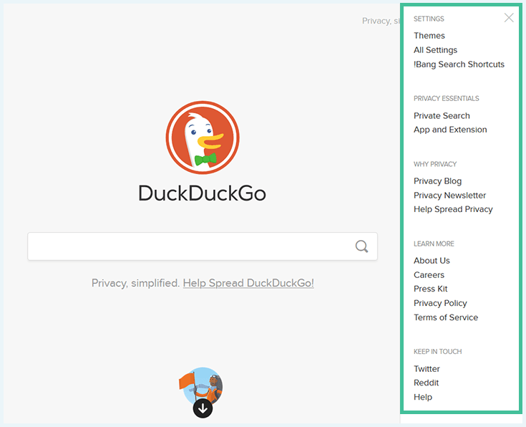Open Terms of Service page

pos(445,317)
